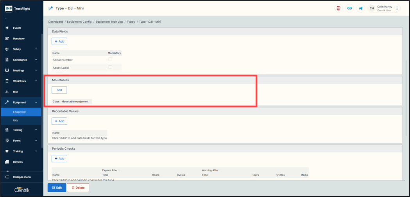Click the Items column header in Periodic Checks

pyautogui.click(x=304, y=175)
